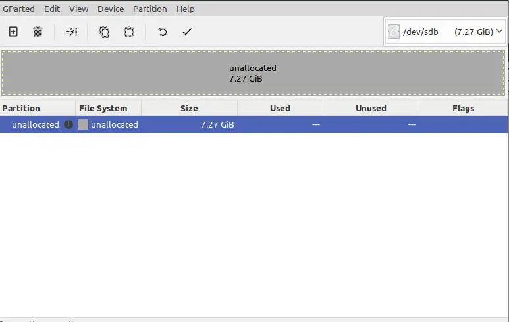Click the Unused cell showing dashes

(x=412, y=124)
